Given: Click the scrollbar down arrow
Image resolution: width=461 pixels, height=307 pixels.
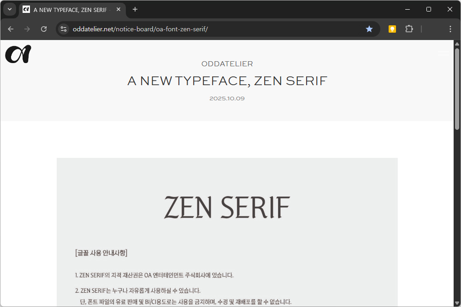Looking at the screenshot, I should click(457, 303).
